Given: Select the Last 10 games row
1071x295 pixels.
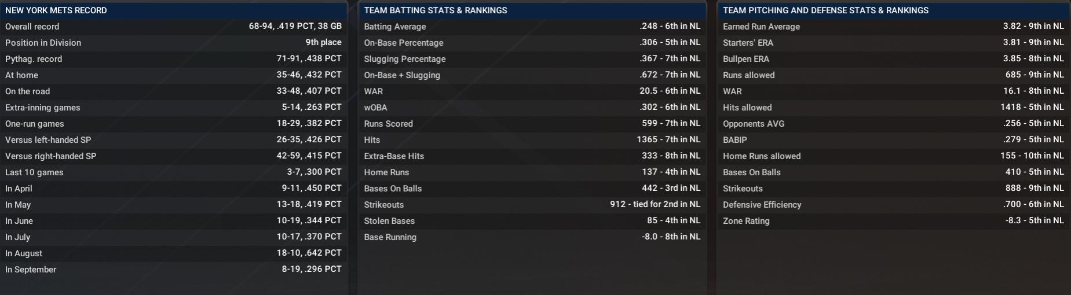Looking at the screenshot, I should (x=173, y=172).
